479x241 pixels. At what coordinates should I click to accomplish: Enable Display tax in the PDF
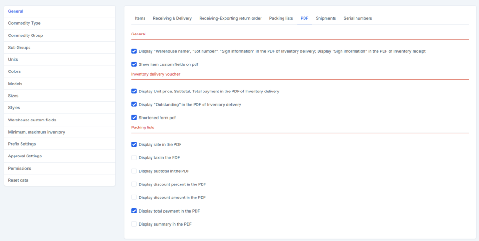pyautogui.click(x=134, y=158)
